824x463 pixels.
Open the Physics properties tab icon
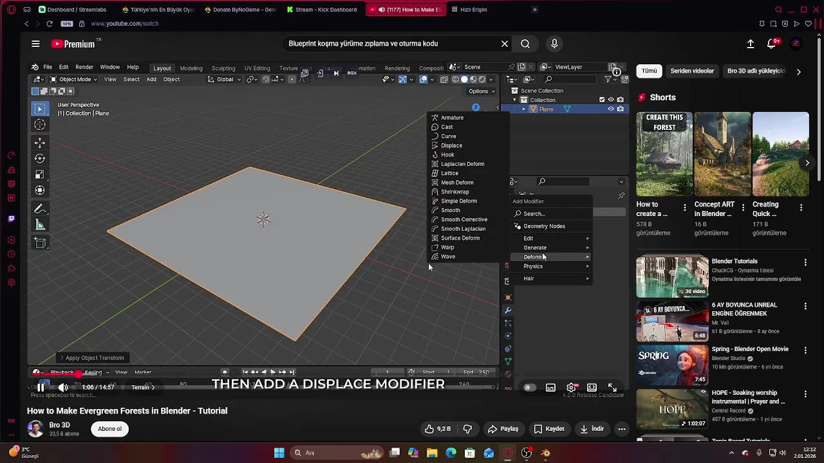point(508,336)
